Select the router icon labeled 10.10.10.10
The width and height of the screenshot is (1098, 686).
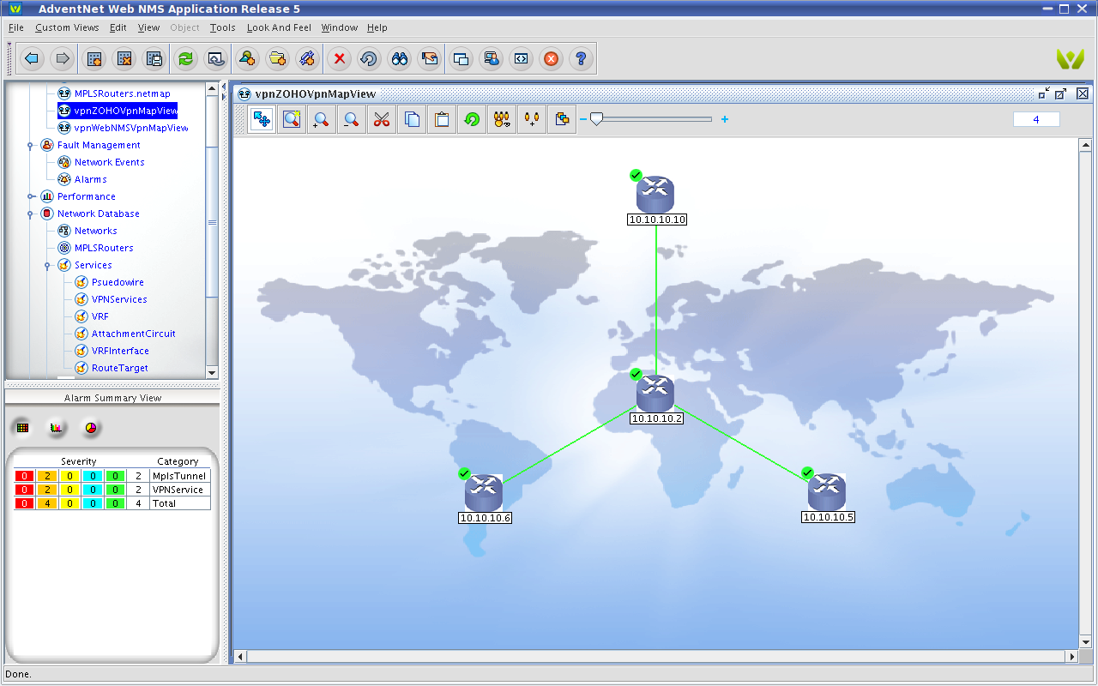click(655, 195)
